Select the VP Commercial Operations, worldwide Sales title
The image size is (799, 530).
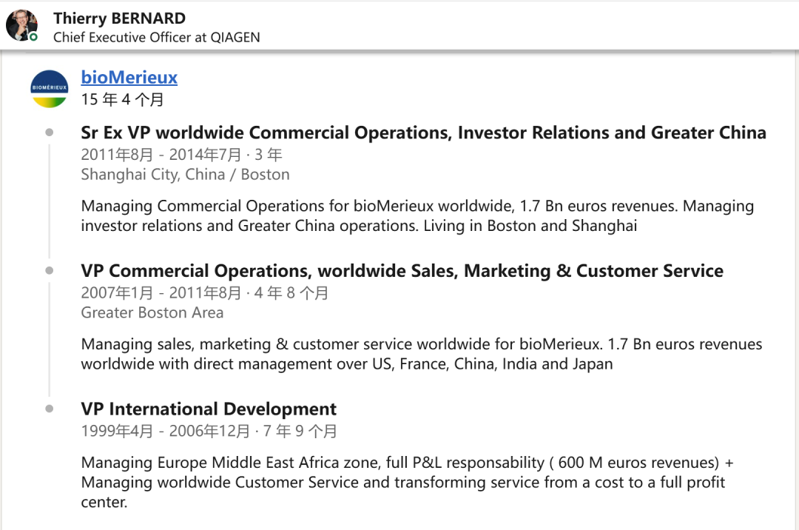(x=402, y=271)
